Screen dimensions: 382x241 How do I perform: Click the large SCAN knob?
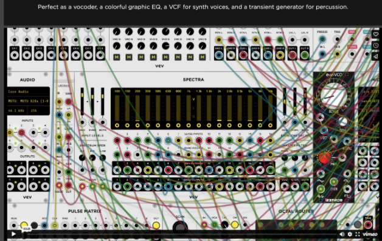(x=180, y=227)
